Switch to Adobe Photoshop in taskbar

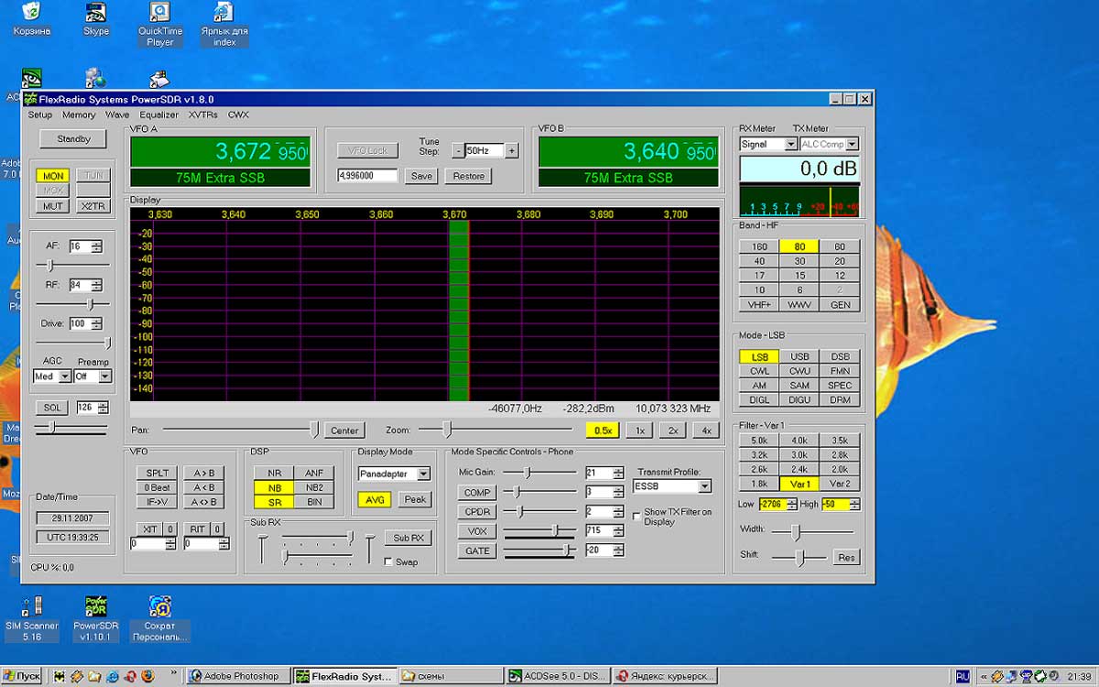pyautogui.click(x=236, y=676)
